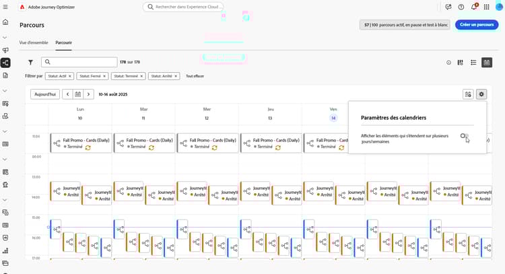Click the Adobe logo in header
The image size is (505, 274).
tap(22, 7)
